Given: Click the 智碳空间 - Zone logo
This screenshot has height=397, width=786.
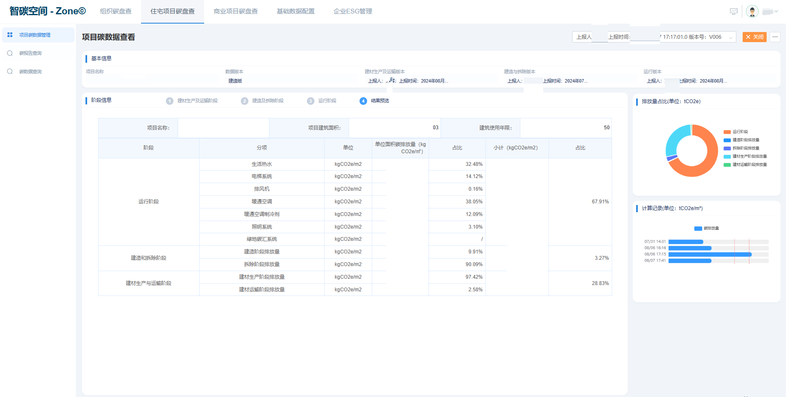Looking at the screenshot, I should tap(48, 11).
